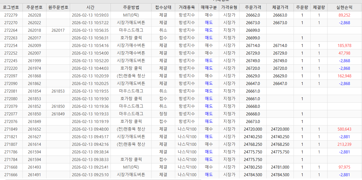
Task: Click order number 262009
Action: 34,46
